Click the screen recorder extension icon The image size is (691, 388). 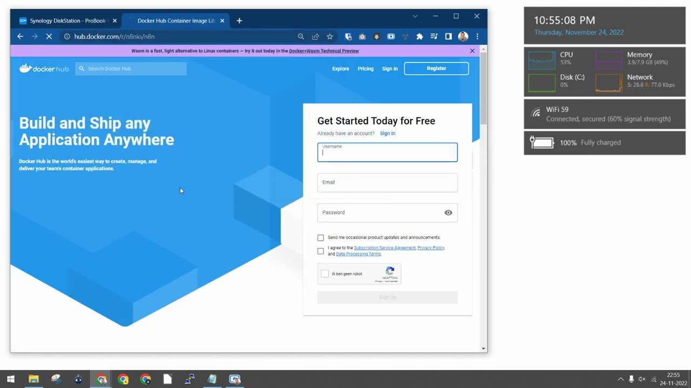pos(391,37)
